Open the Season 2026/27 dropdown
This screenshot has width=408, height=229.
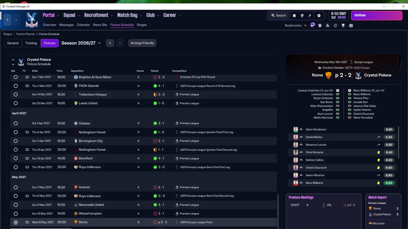[81, 43]
